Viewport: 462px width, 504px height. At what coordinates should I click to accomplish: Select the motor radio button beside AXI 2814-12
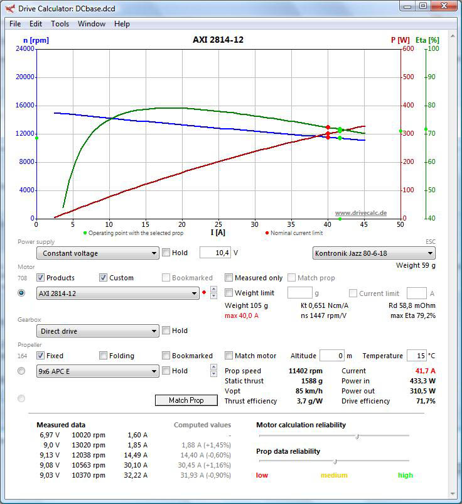point(22,293)
